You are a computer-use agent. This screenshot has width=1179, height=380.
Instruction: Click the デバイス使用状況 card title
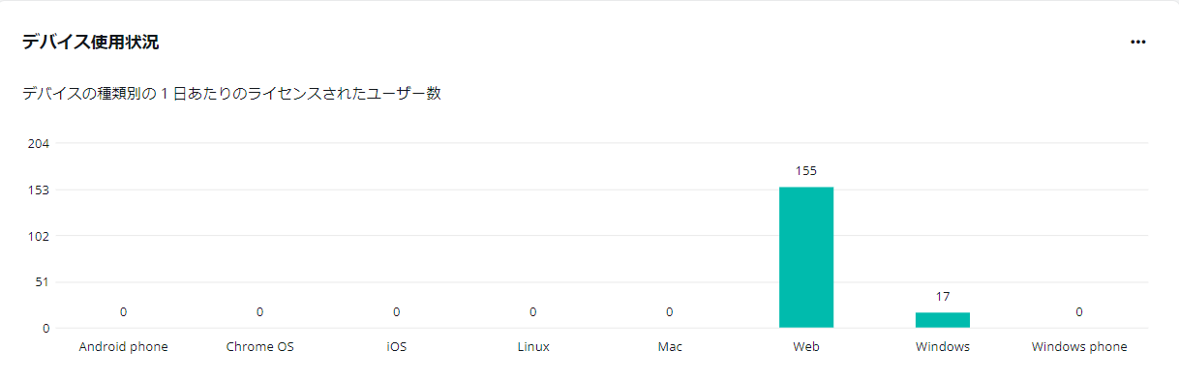pos(91,42)
